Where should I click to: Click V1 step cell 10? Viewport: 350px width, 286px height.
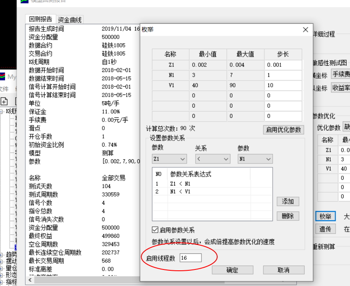click(283, 86)
